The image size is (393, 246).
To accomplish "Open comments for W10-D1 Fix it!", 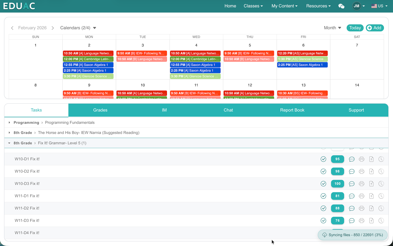I will (352, 159).
